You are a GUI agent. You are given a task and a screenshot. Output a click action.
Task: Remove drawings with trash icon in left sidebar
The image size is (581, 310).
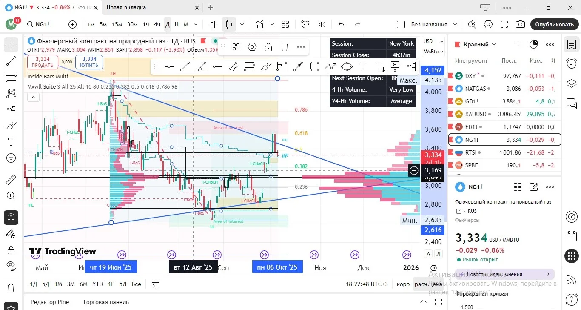coord(11,288)
